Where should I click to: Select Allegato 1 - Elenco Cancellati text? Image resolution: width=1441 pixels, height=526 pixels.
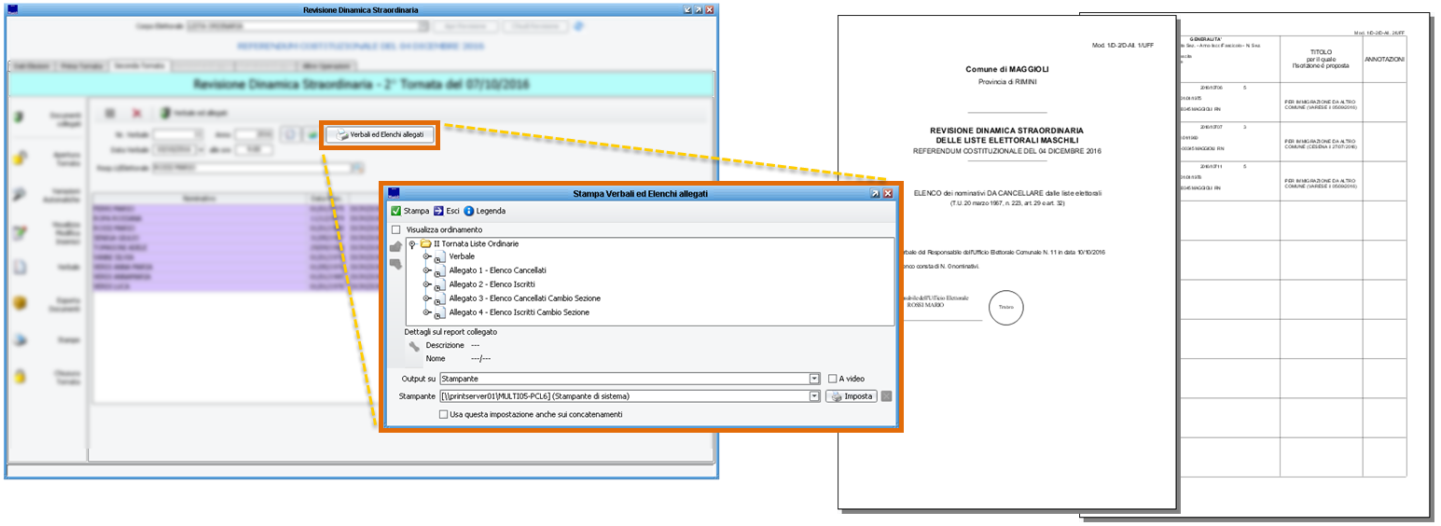498,270
